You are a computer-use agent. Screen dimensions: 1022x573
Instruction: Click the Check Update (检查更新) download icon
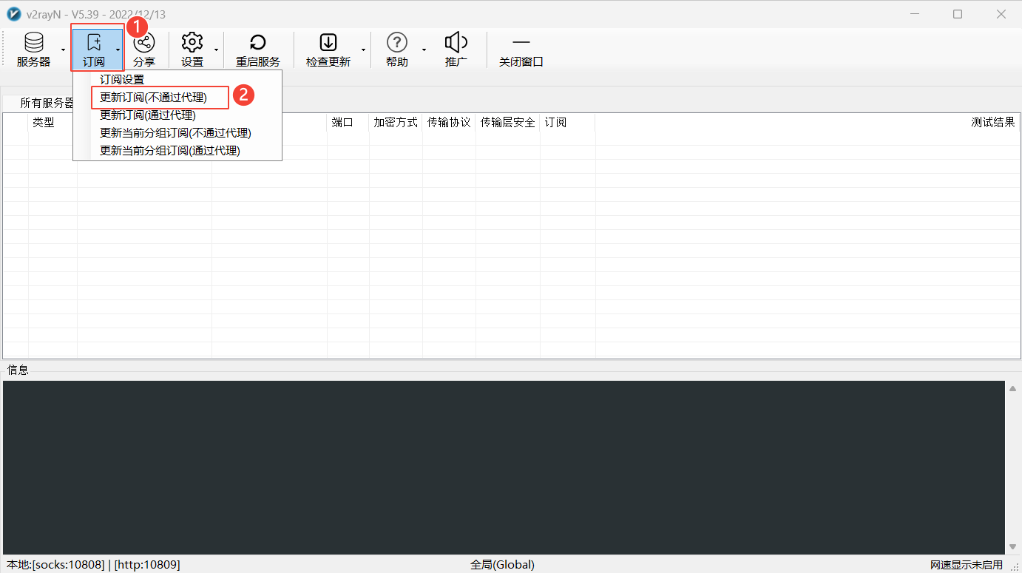tap(328, 44)
